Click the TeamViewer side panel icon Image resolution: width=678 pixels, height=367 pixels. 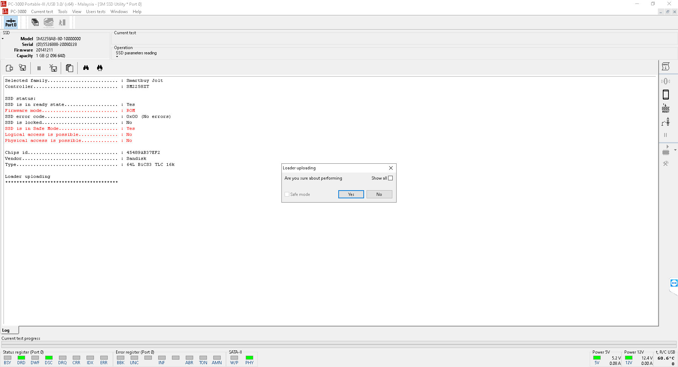pos(674,283)
